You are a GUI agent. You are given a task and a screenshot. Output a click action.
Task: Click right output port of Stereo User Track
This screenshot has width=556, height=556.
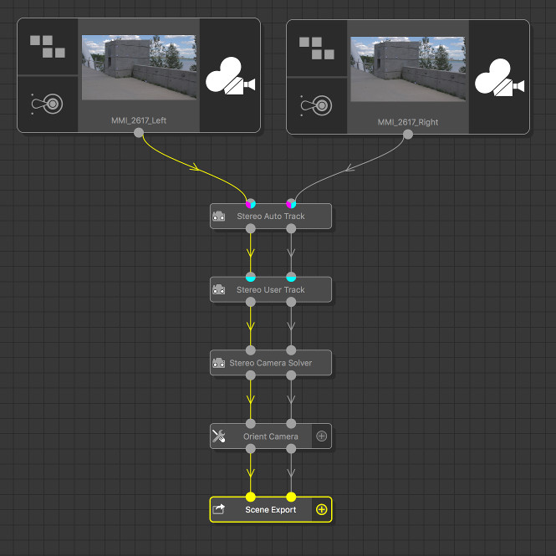[291, 302]
